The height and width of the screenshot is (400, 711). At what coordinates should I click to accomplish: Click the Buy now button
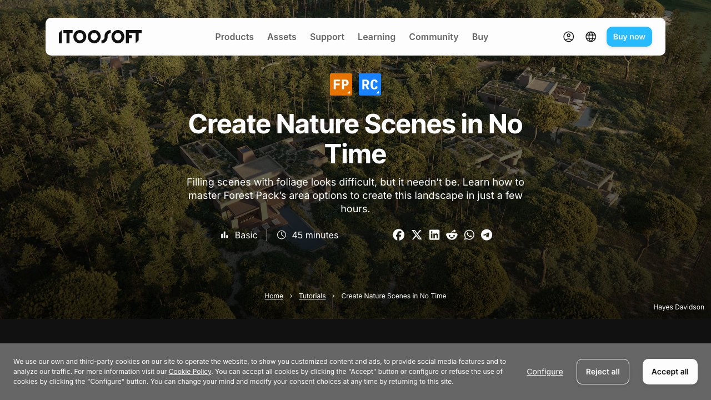[629, 37]
